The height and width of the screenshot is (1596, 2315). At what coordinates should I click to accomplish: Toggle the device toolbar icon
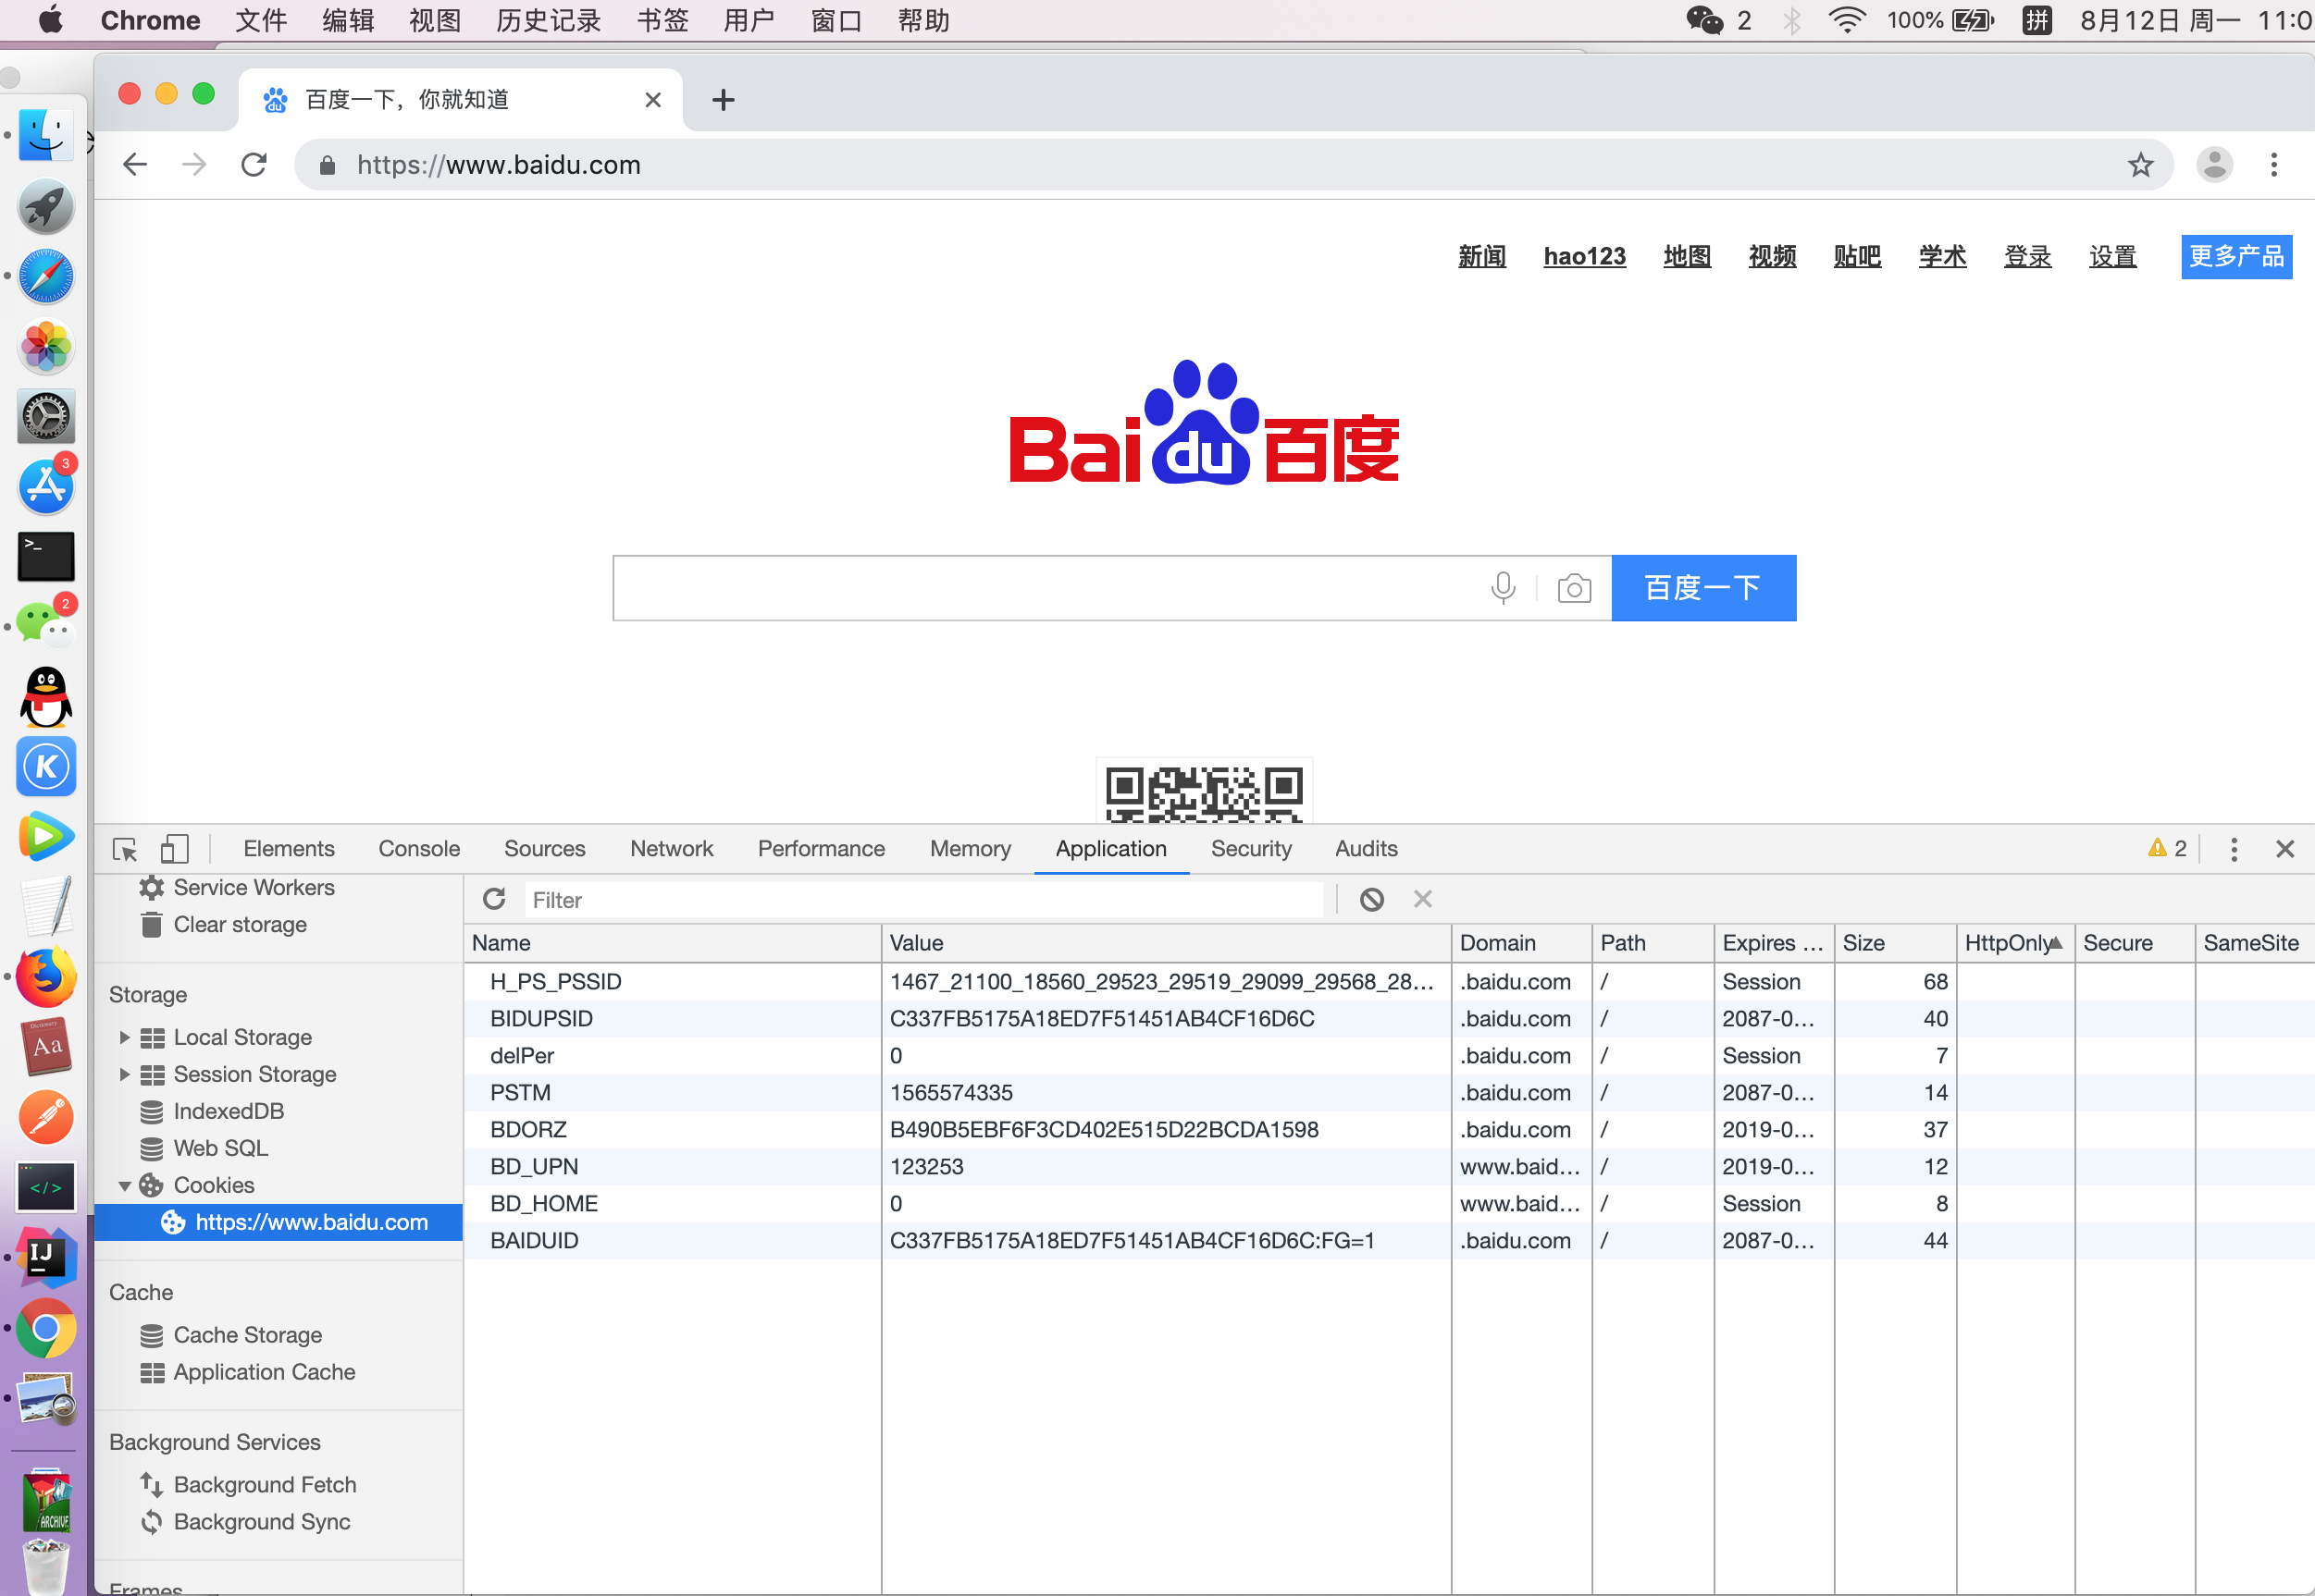174,849
